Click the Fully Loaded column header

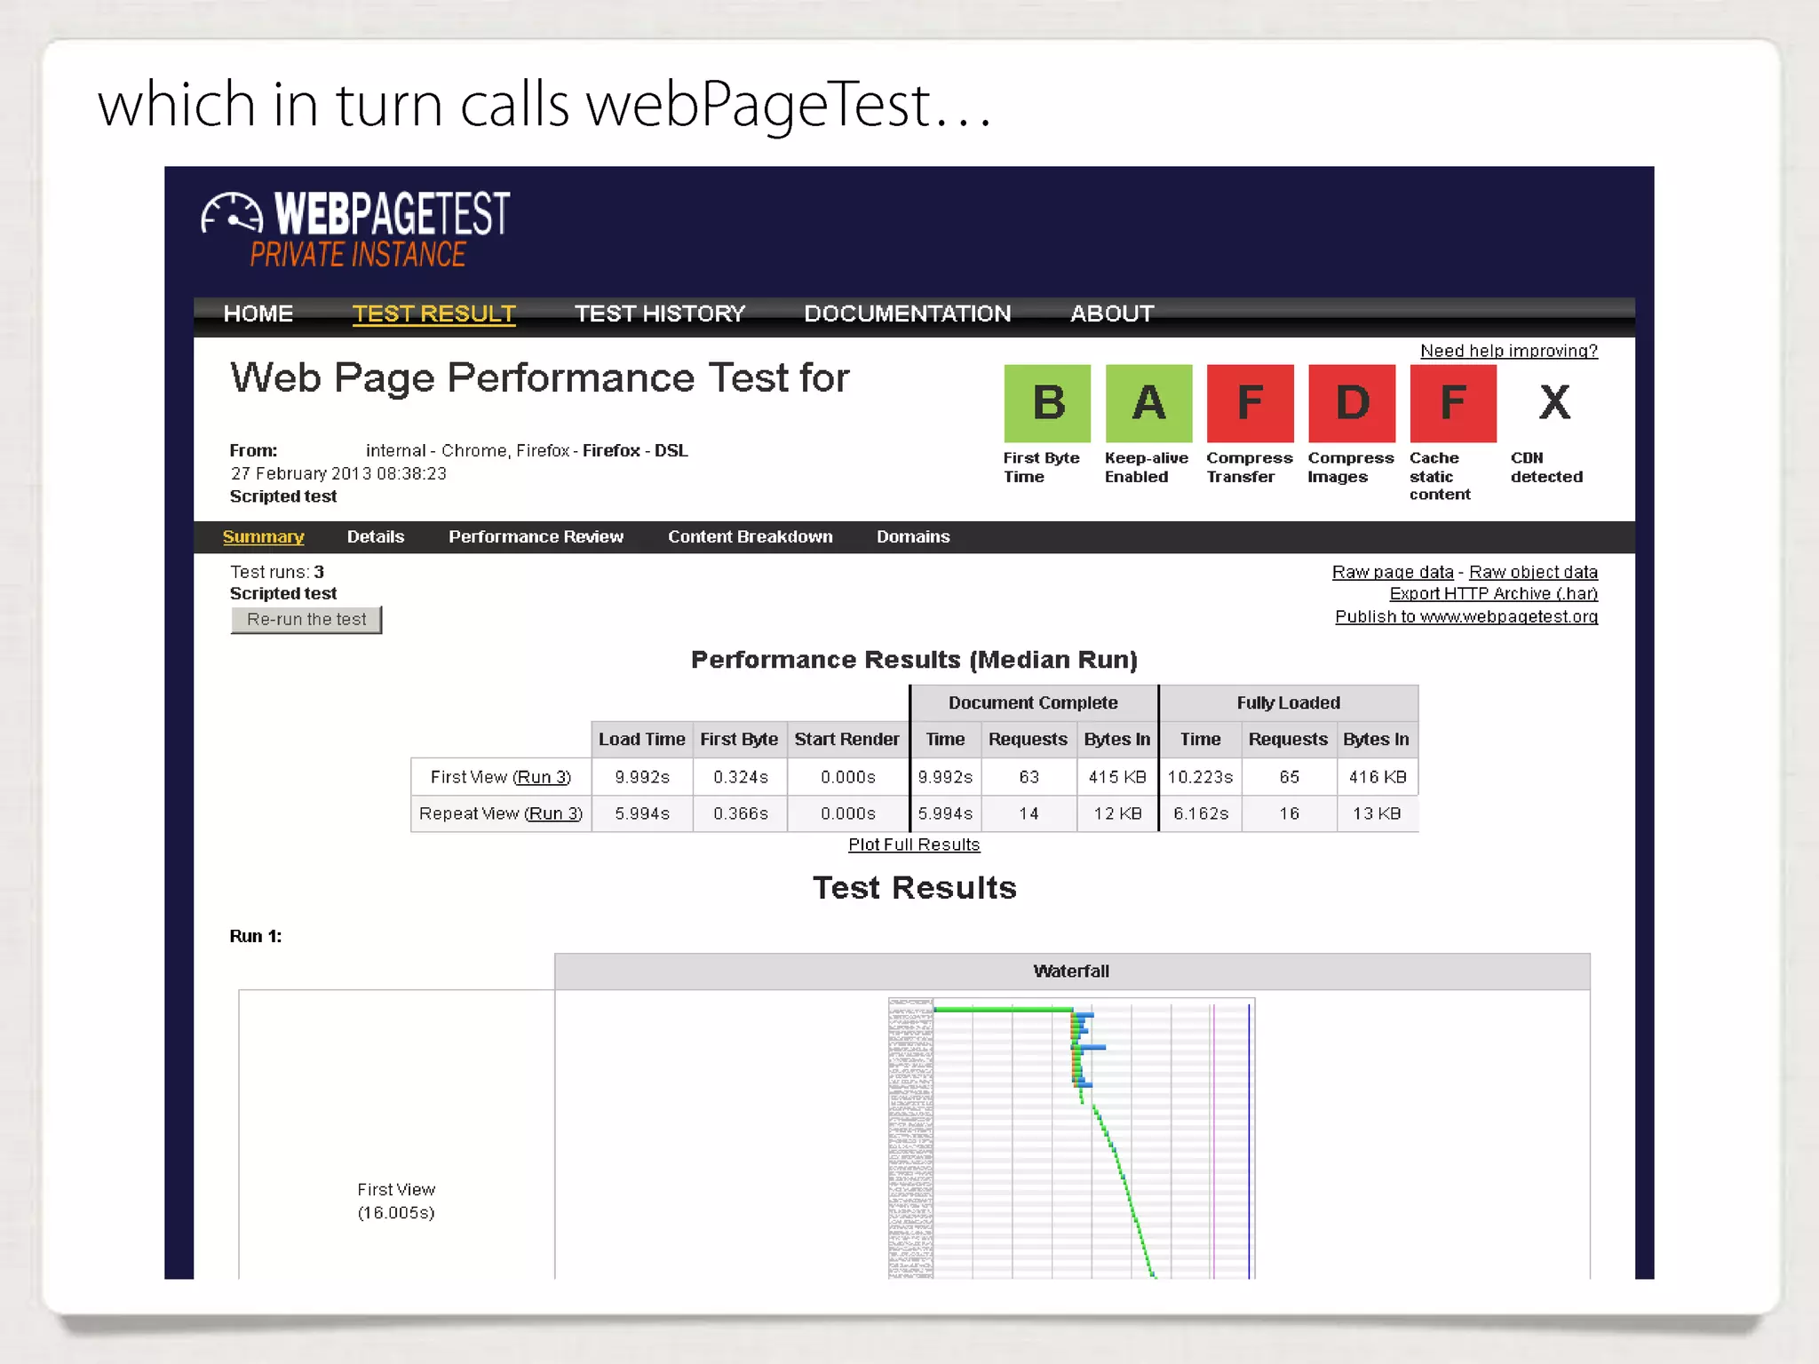tap(1288, 702)
